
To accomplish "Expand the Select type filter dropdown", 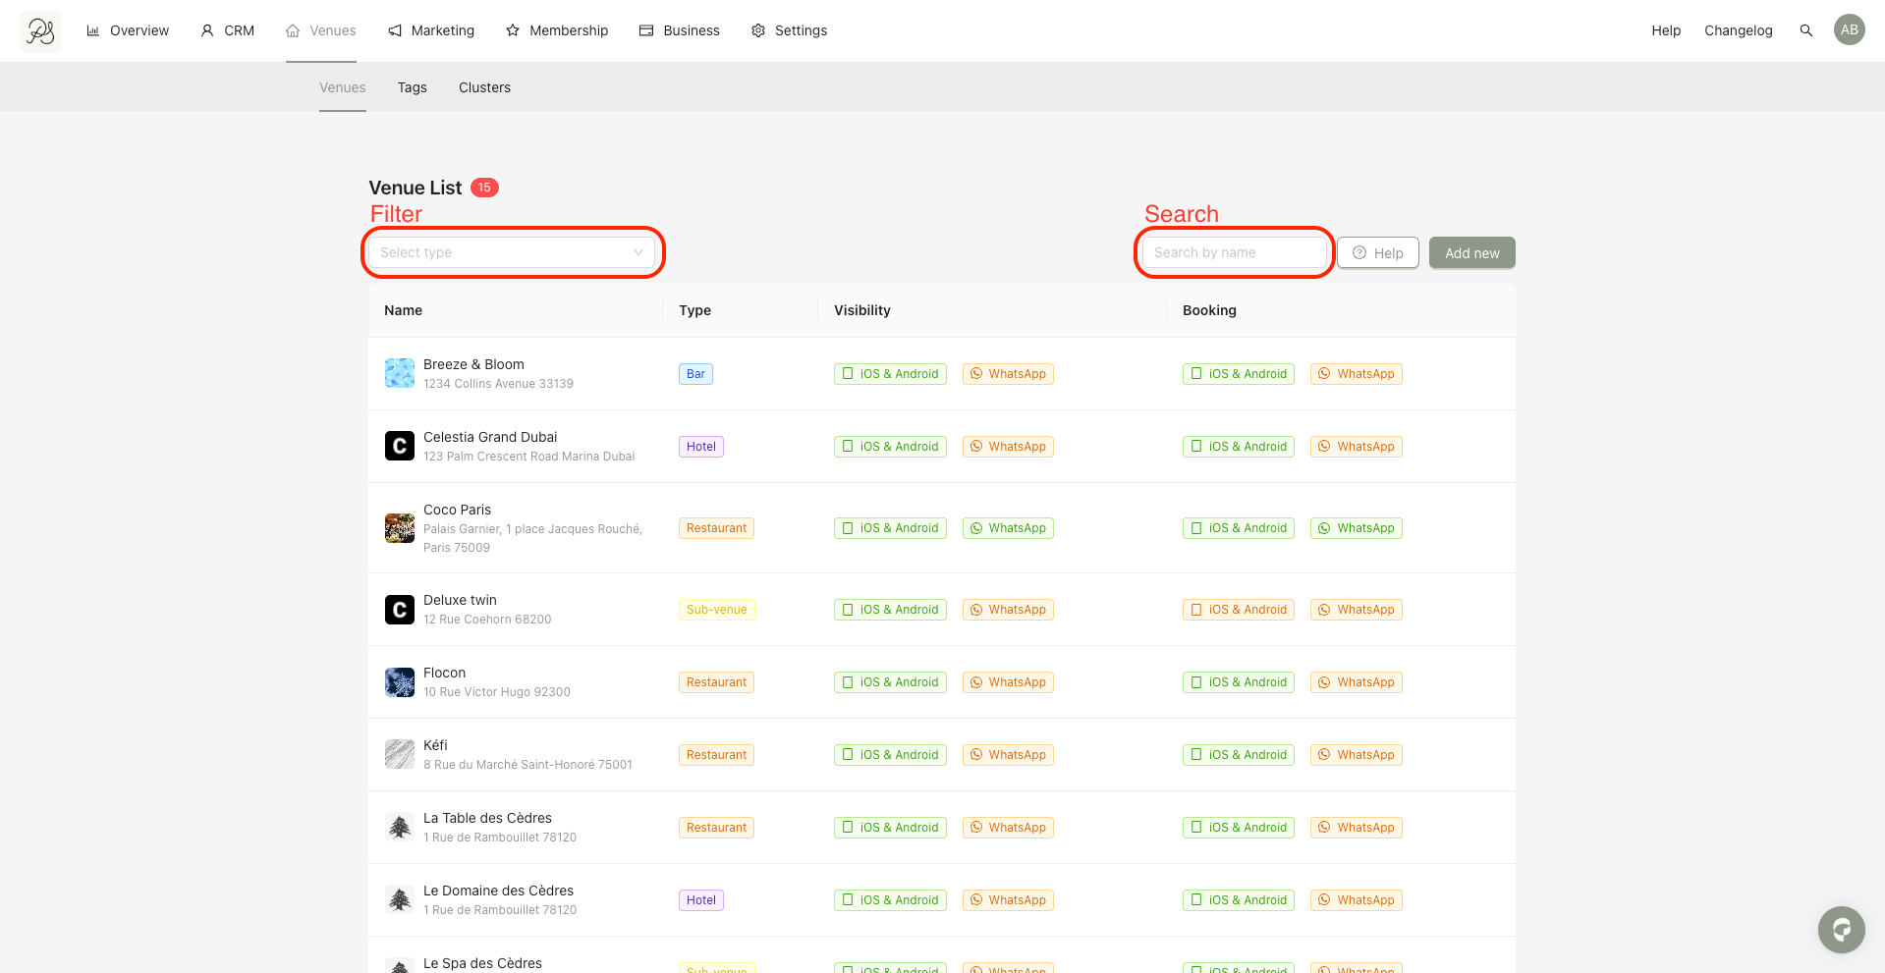I will [x=501, y=252].
